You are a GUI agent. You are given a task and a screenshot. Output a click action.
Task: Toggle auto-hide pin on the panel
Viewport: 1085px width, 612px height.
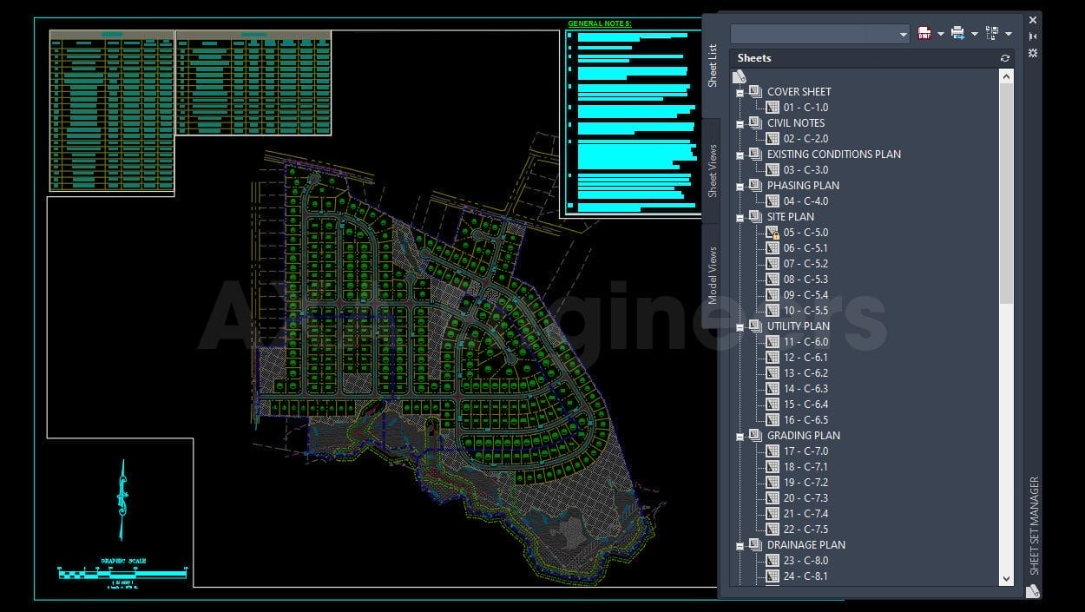(1032, 36)
